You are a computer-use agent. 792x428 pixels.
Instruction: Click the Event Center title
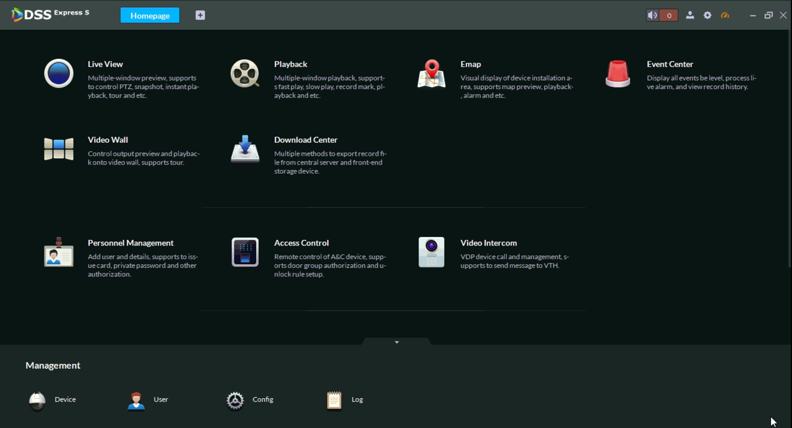point(670,64)
